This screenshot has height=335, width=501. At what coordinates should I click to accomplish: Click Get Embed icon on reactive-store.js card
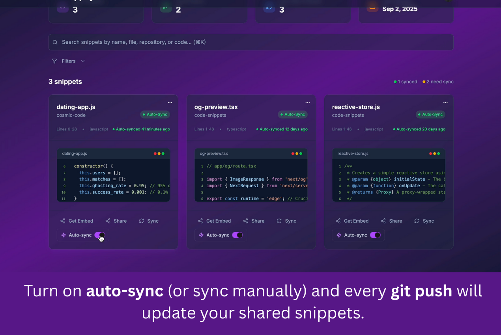(338, 221)
